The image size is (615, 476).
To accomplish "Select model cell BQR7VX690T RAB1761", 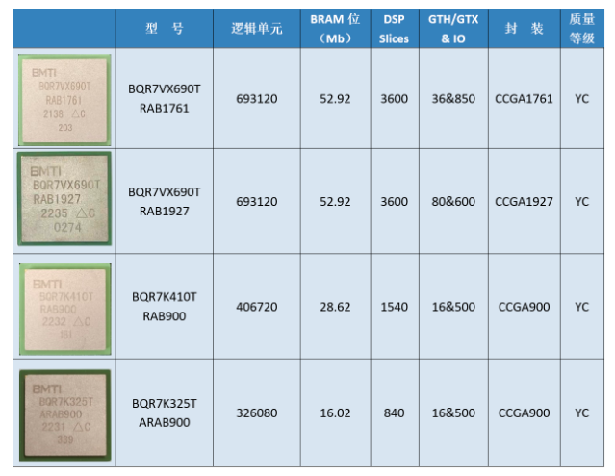I will click(165, 98).
